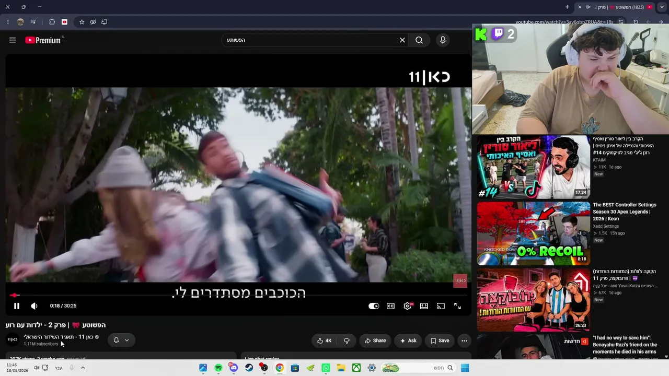Open the 0% Recoil Apex Legends thumbnail

534,233
